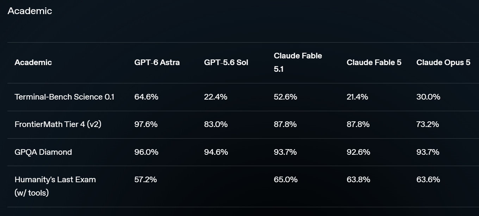This screenshot has width=479, height=216.
Task: Click the GPT-5.6 Sol column header
Action: (226, 63)
